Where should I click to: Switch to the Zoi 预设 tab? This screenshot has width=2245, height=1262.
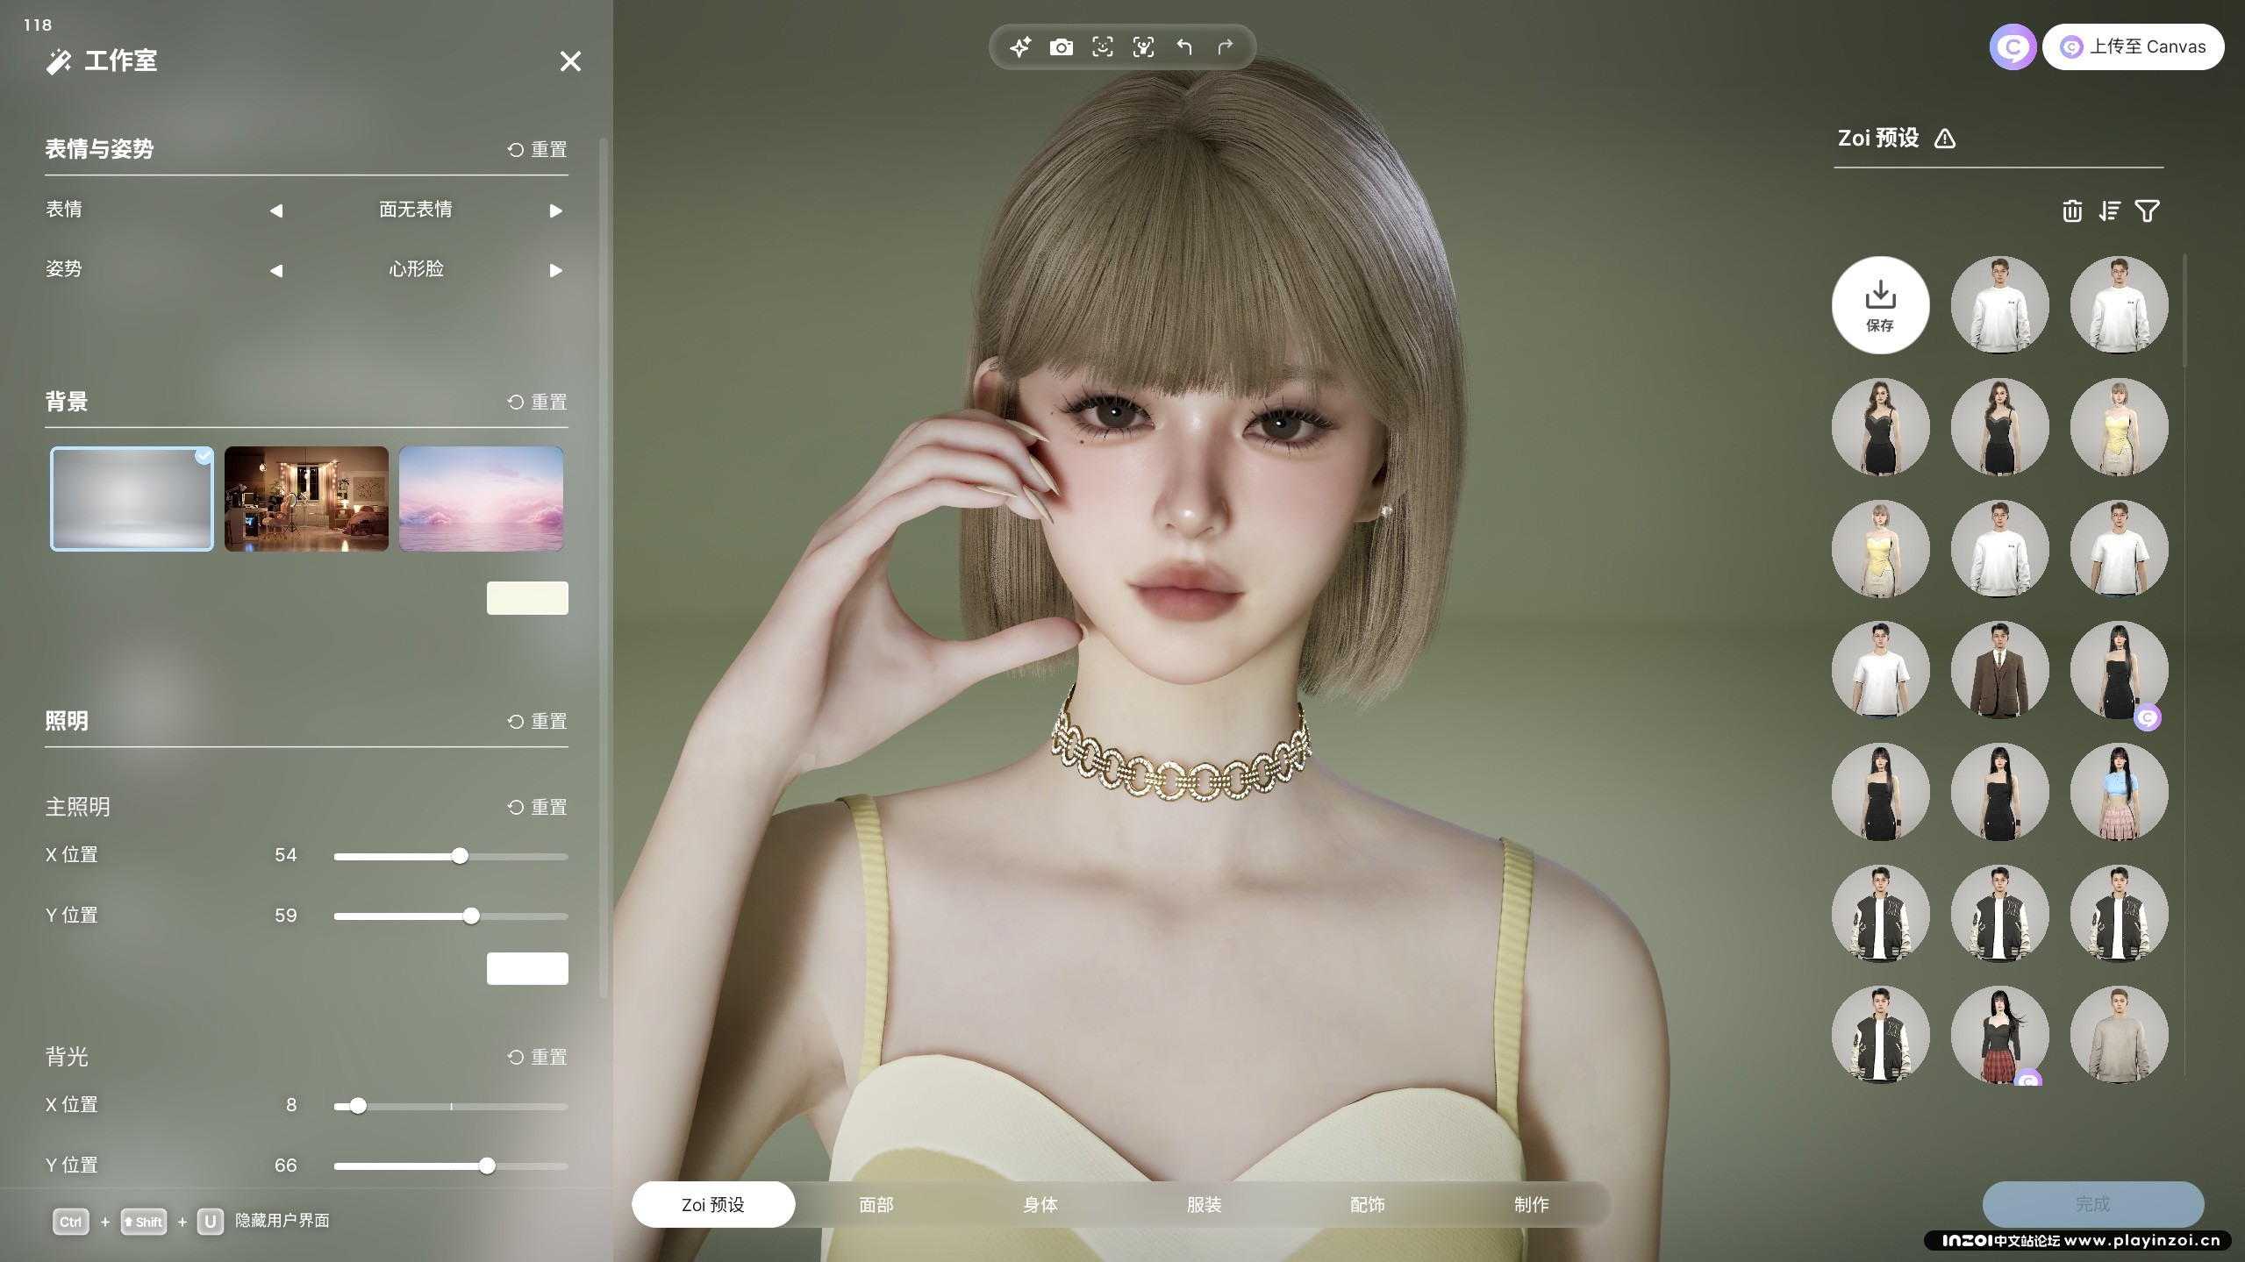[x=713, y=1205]
